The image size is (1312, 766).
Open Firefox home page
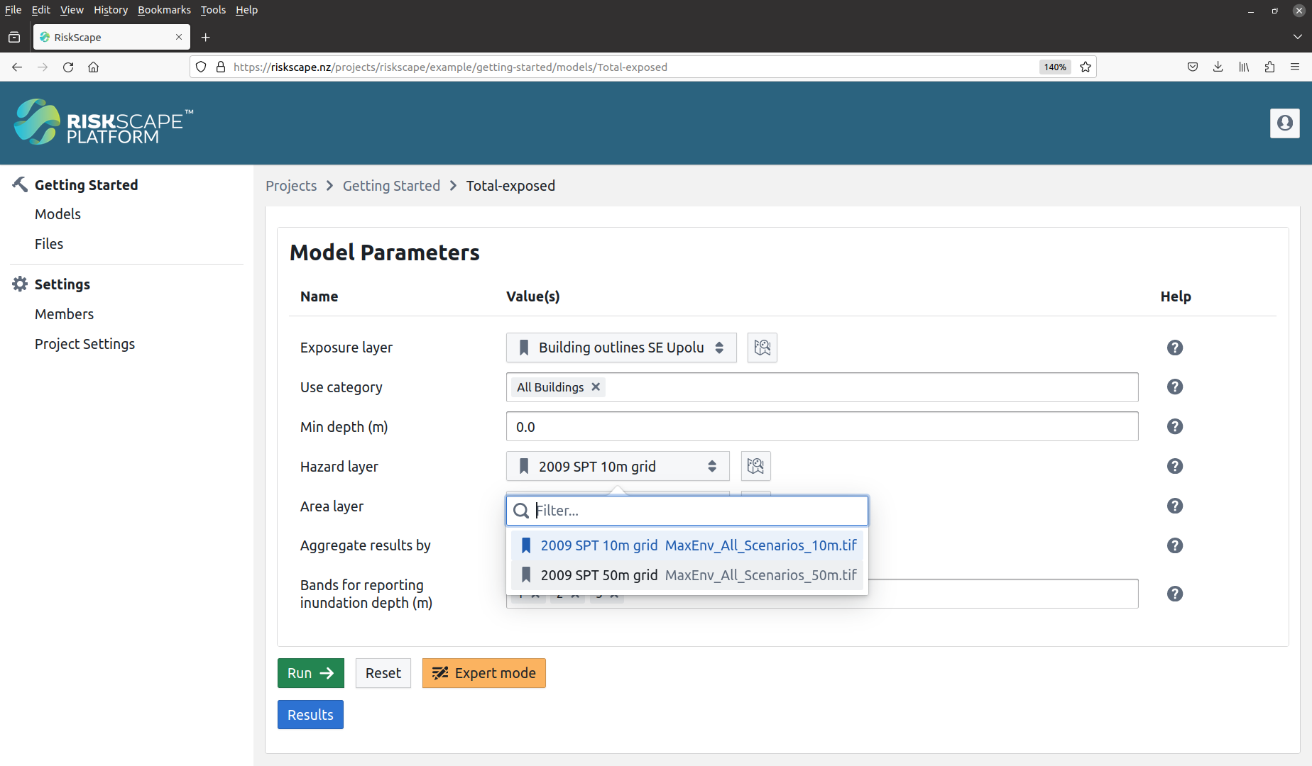(x=93, y=67)
